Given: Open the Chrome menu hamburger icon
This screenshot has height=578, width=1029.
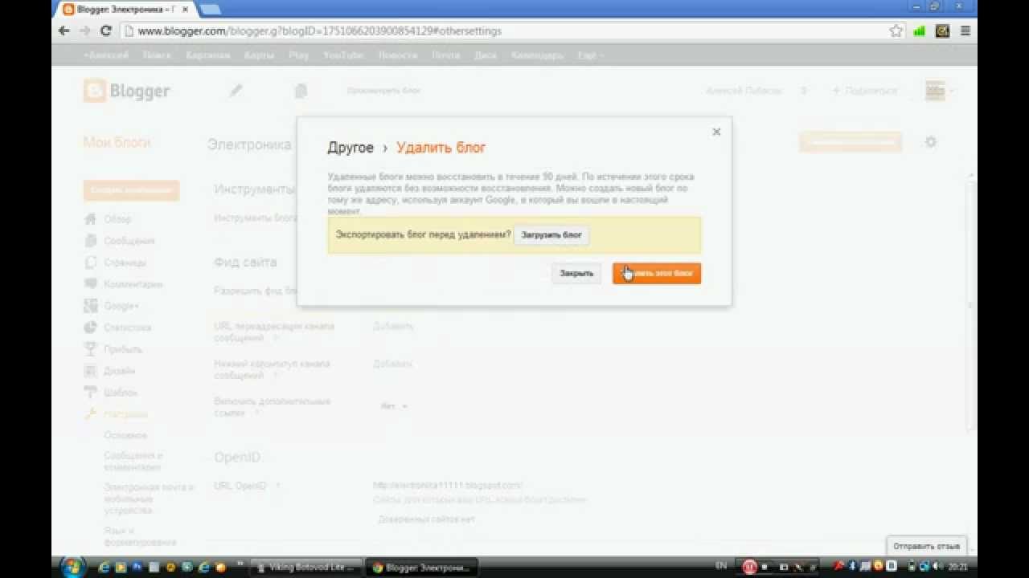Looking at the screenshot, I should pyautogui.click(x=965, y=31).
